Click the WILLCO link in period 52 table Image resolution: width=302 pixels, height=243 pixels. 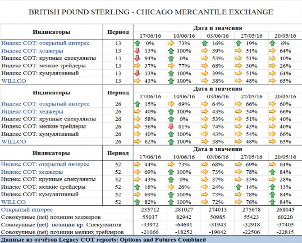pyautogui.click(x=14, y=202)
